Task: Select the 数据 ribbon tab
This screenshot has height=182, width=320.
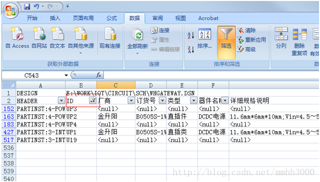Action: coord(135,18)
